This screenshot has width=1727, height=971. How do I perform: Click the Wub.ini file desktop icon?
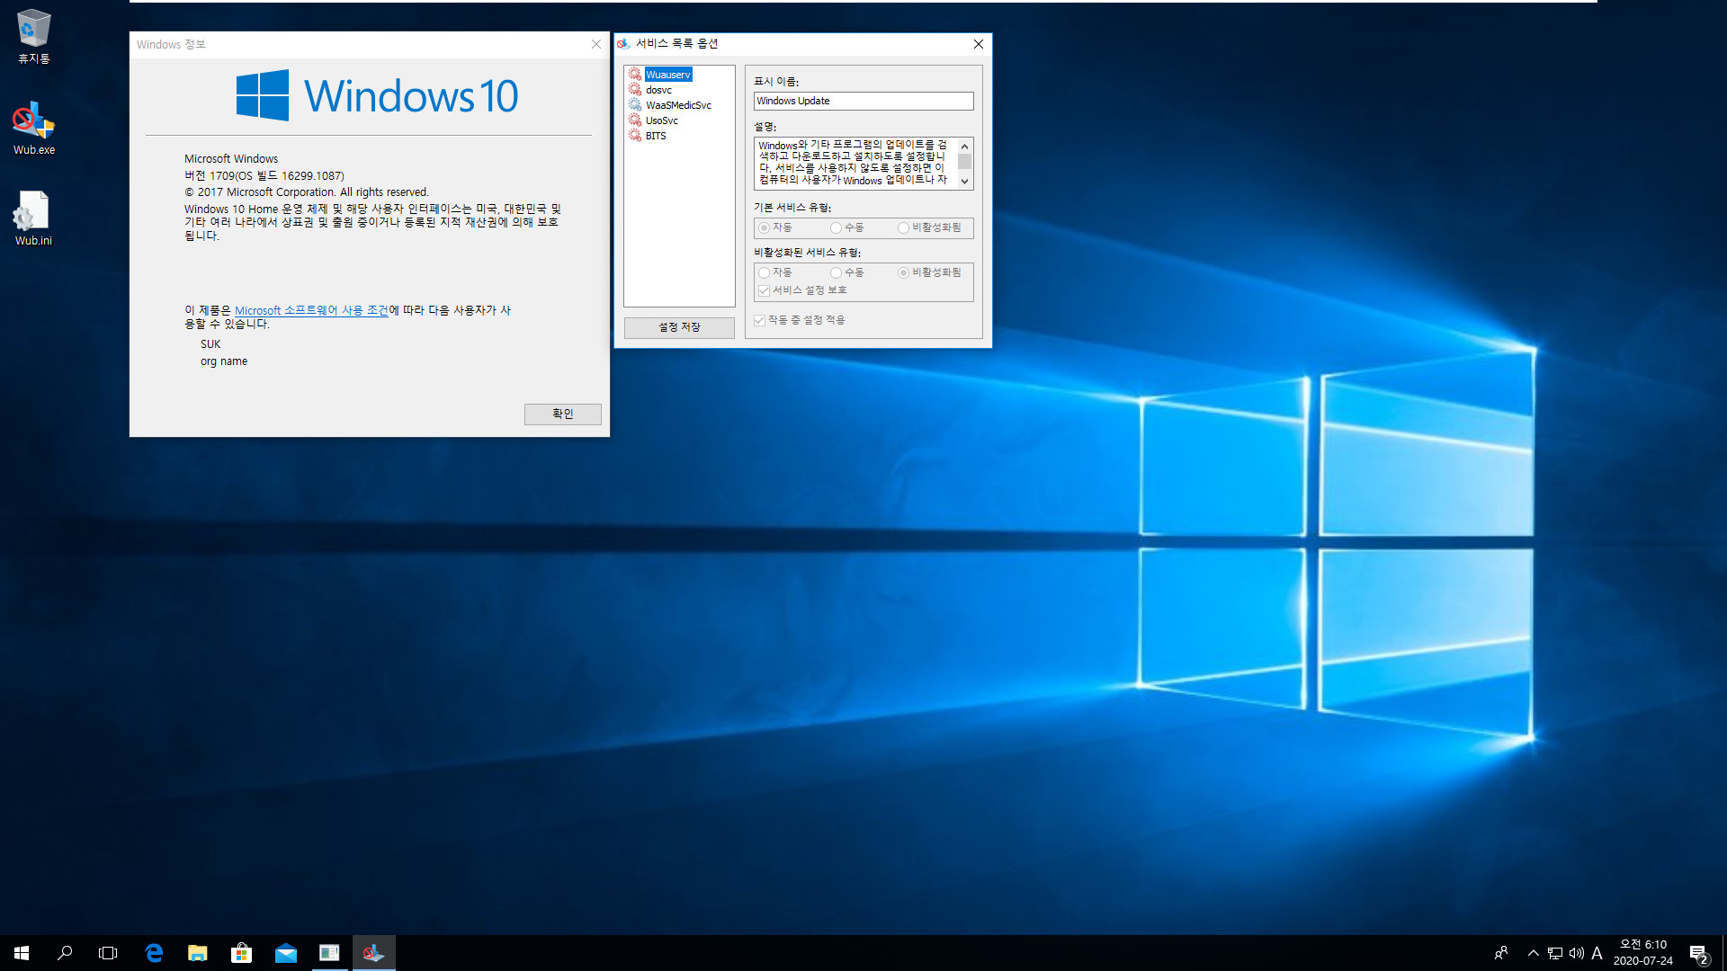pos(33,218)
